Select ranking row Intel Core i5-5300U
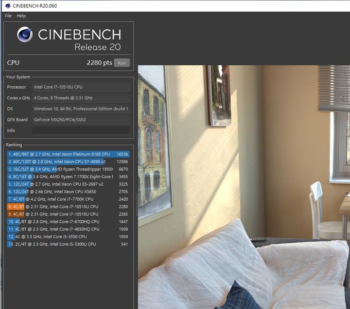Screen dimensions: 350x309 click(x=69, y=244)
